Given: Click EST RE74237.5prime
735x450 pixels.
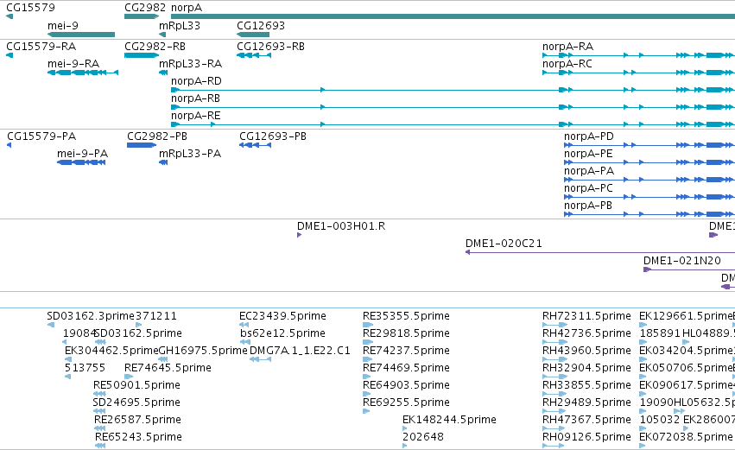Looking at the screenshot, I should (406, 351).
